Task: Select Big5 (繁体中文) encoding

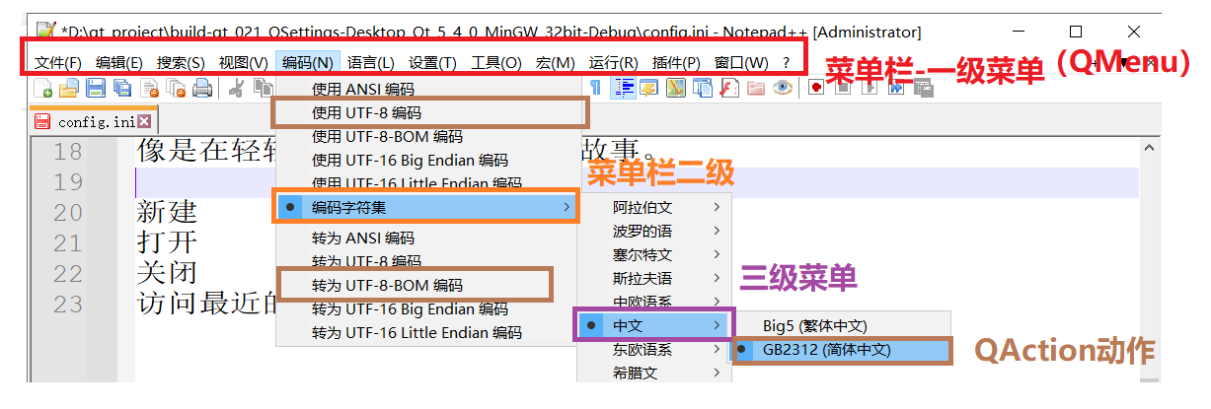Action: [842, 325]
